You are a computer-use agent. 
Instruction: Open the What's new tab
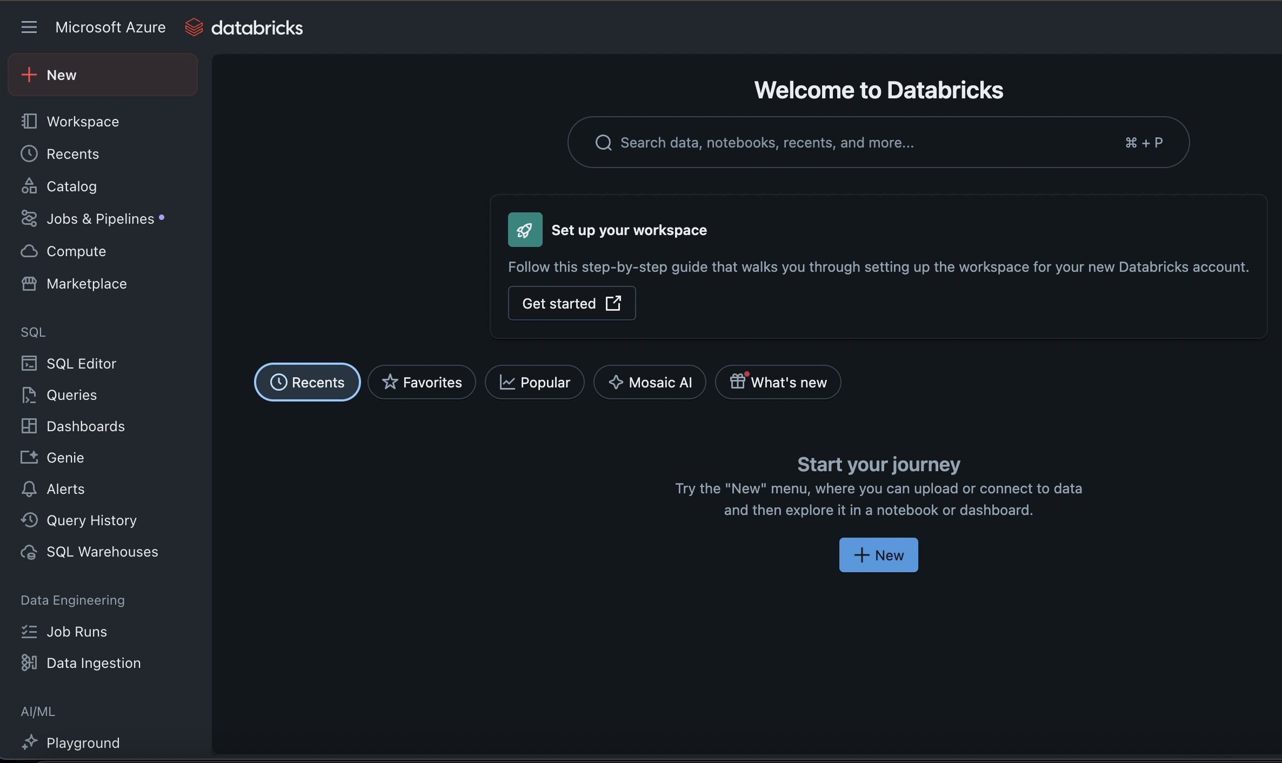pyautogui.click(x=778, y=382)
